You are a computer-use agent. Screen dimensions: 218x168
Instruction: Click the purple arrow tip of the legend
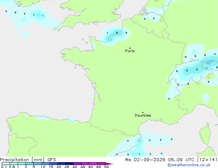pos(109,164)
